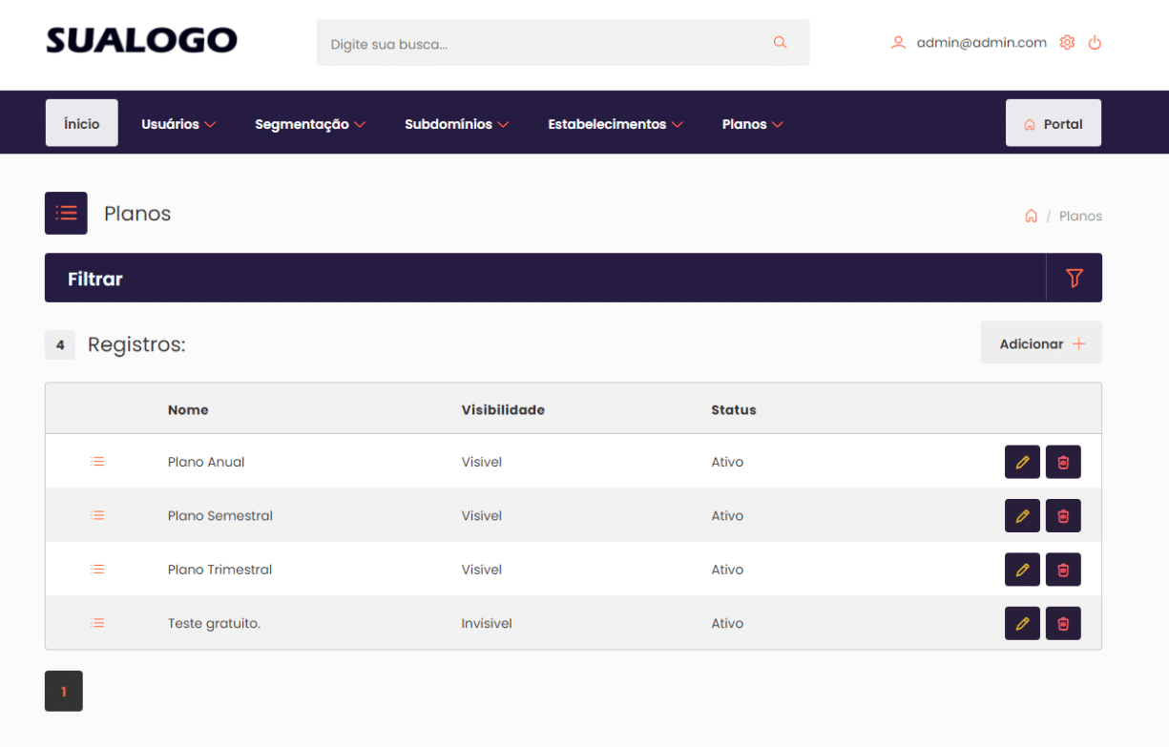Click the drag handle icon beside Teste gratuito
Viewport: 1169px width, 747px height.
(97, 623)
